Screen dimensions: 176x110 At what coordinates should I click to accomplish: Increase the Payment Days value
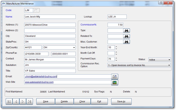116,58
